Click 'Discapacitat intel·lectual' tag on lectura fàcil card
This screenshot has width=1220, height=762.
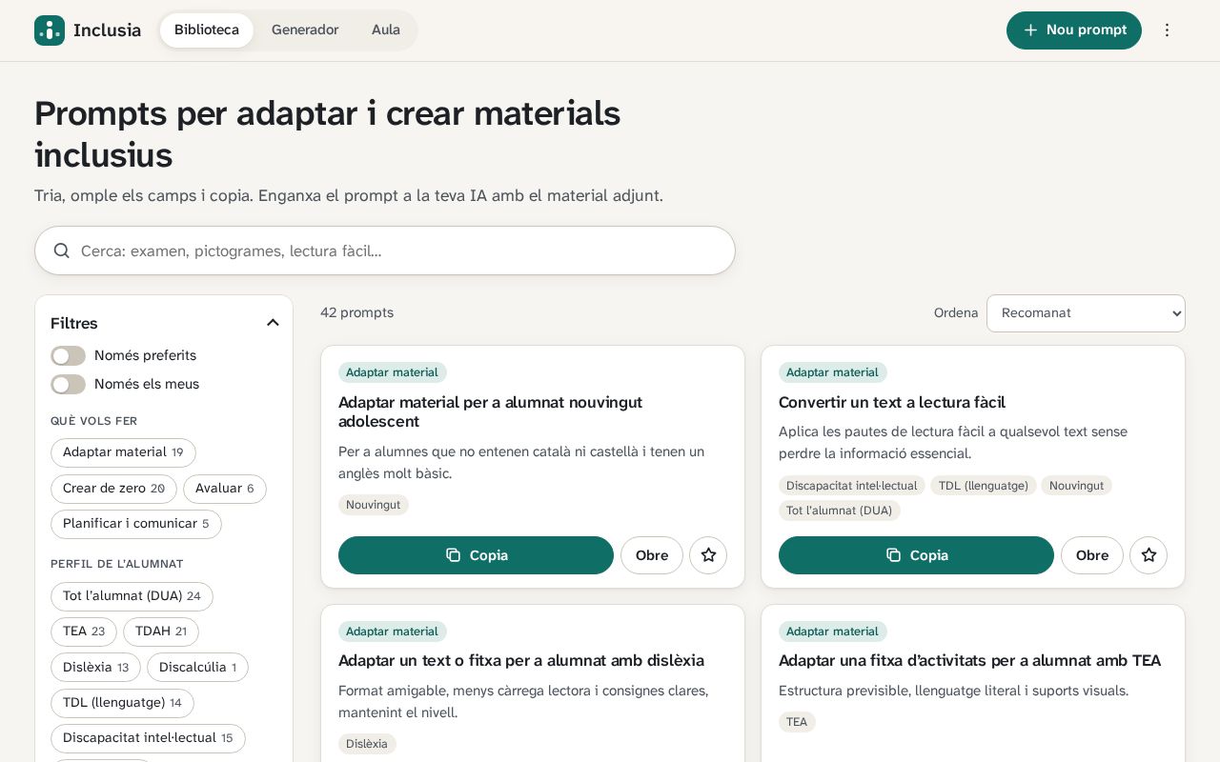852,486
